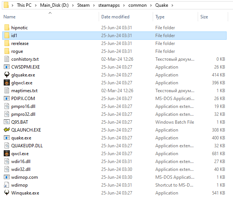Select file name conhistory.txt
This screenshot has width=233, height=199.
[25, 59]
